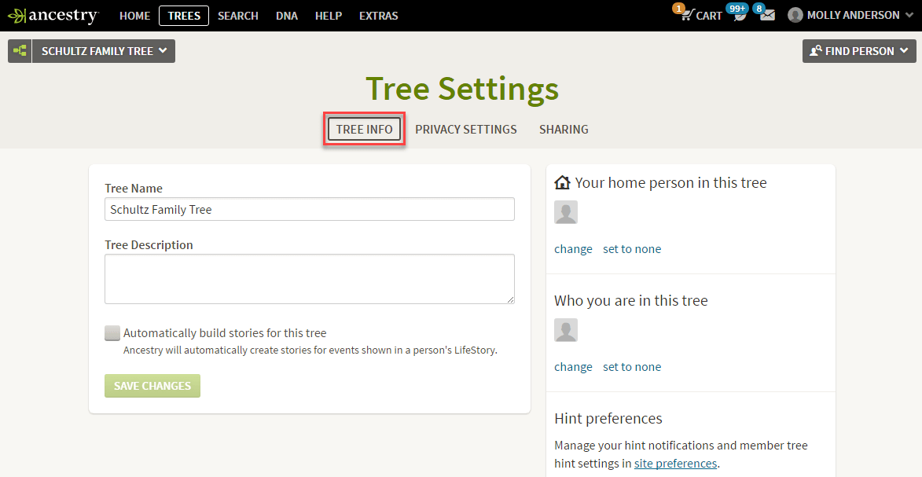Click the tree view icon button

(x=20, y=51)
